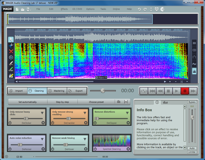
Task: Click the round disc icon in top toolbar
Action: click(163, 9)
